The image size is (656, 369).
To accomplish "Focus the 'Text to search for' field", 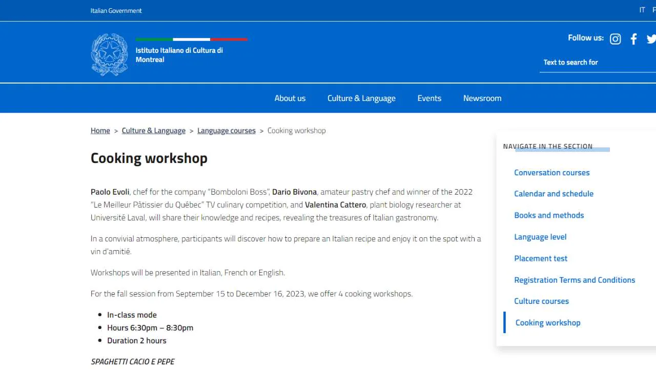I will tap(598, 63).
